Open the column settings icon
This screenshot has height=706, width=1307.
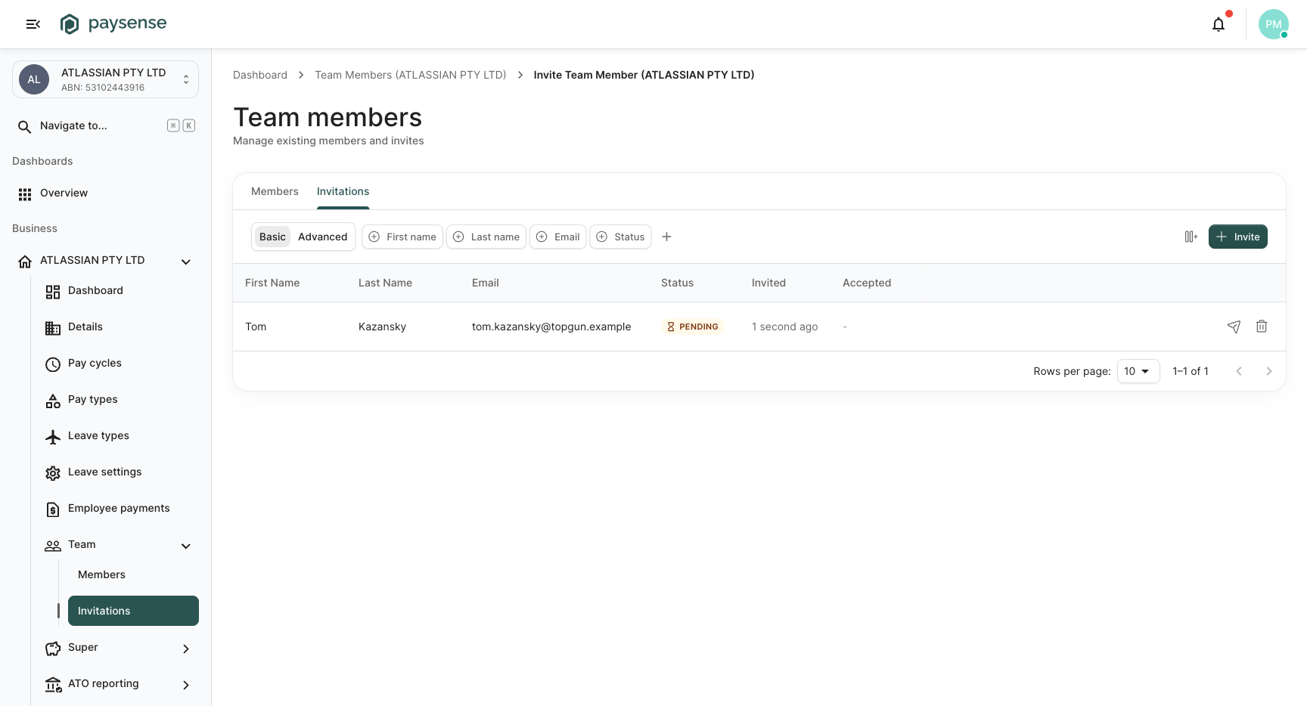tap(1191, 237)
